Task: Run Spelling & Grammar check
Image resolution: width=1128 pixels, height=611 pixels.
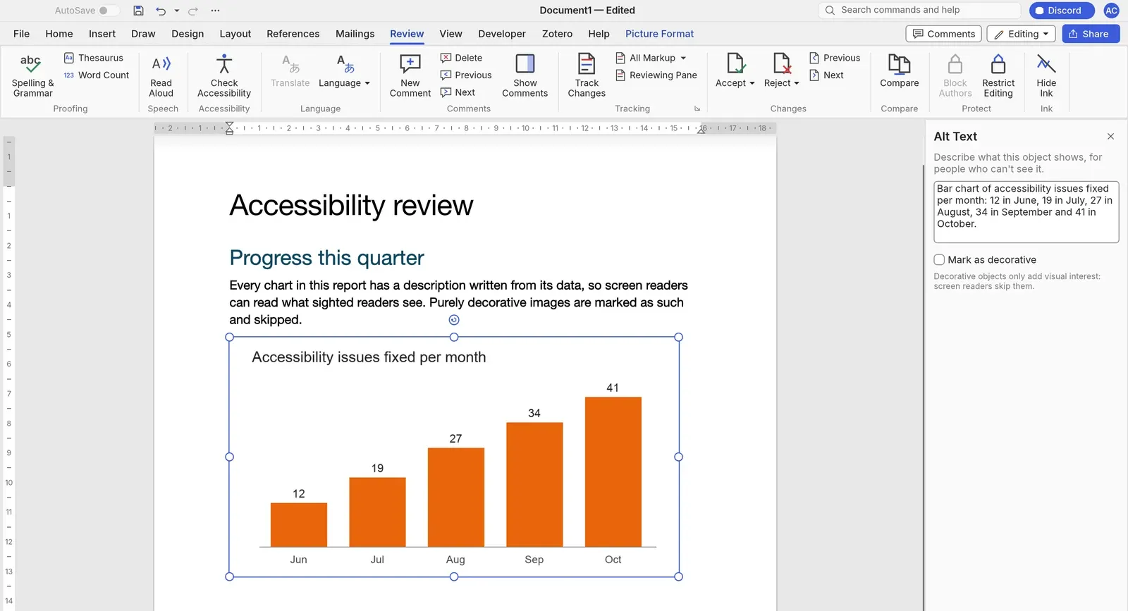Action: (x=32, y=76)
